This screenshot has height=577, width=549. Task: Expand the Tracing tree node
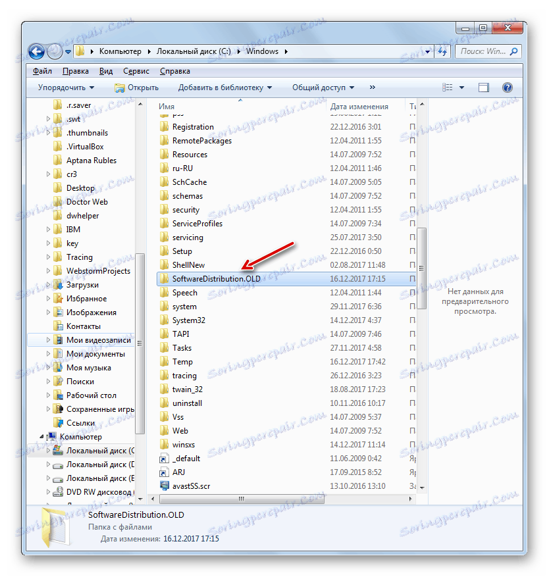tap(48, 257)
